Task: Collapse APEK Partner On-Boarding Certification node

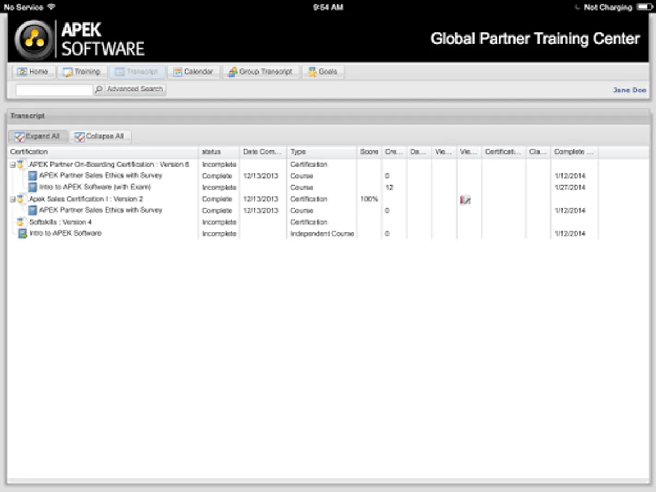Action: point(13,165)
